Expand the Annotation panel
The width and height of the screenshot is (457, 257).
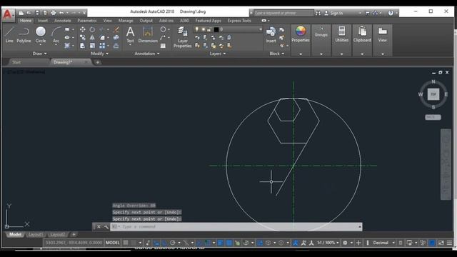pos(147,54)
